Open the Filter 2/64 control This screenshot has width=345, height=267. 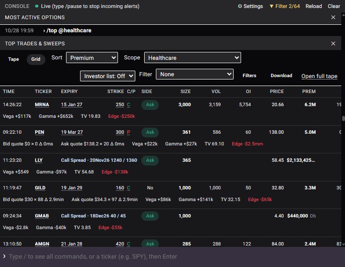285,6
